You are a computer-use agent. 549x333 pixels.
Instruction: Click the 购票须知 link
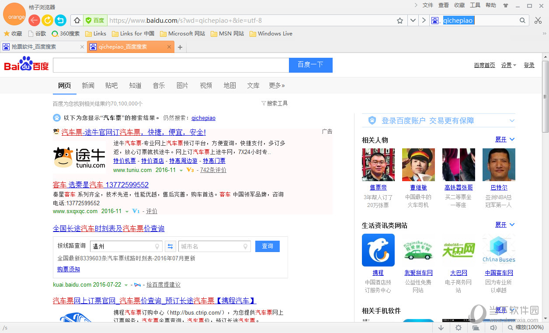click(x=68, y=269)
